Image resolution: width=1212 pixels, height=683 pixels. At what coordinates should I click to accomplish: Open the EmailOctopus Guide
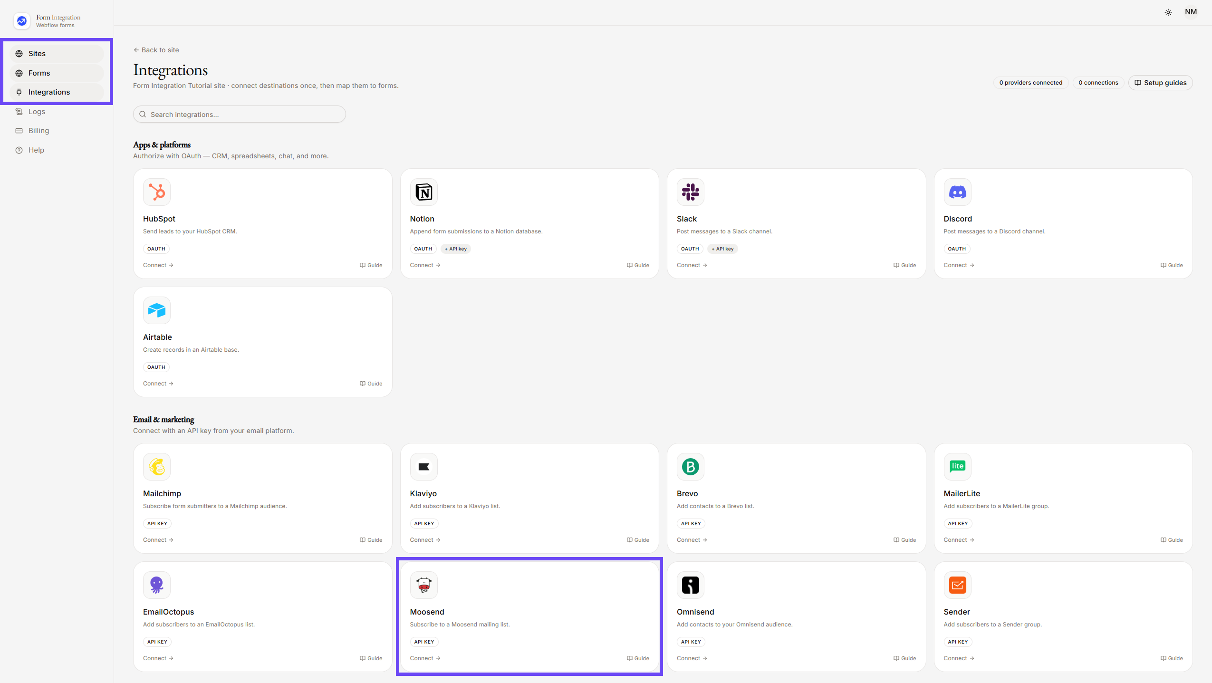click(x=371, y=658)
